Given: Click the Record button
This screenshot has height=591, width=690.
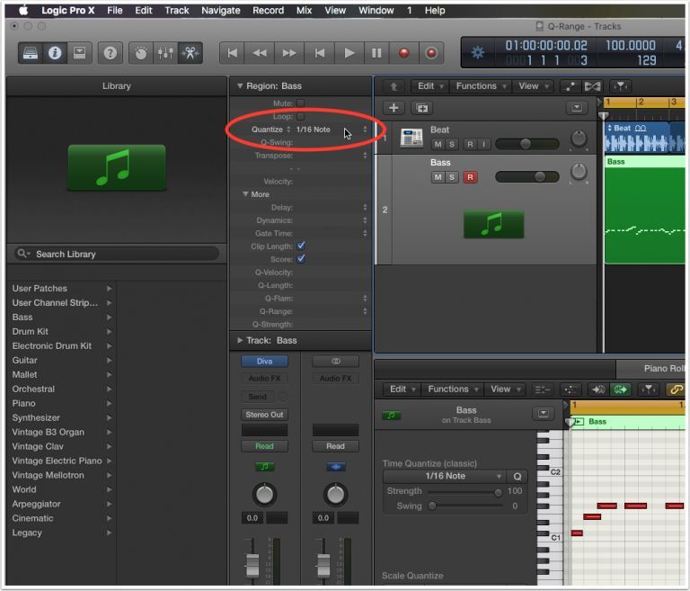Looking at the screenshot, I should click(404, 53).
